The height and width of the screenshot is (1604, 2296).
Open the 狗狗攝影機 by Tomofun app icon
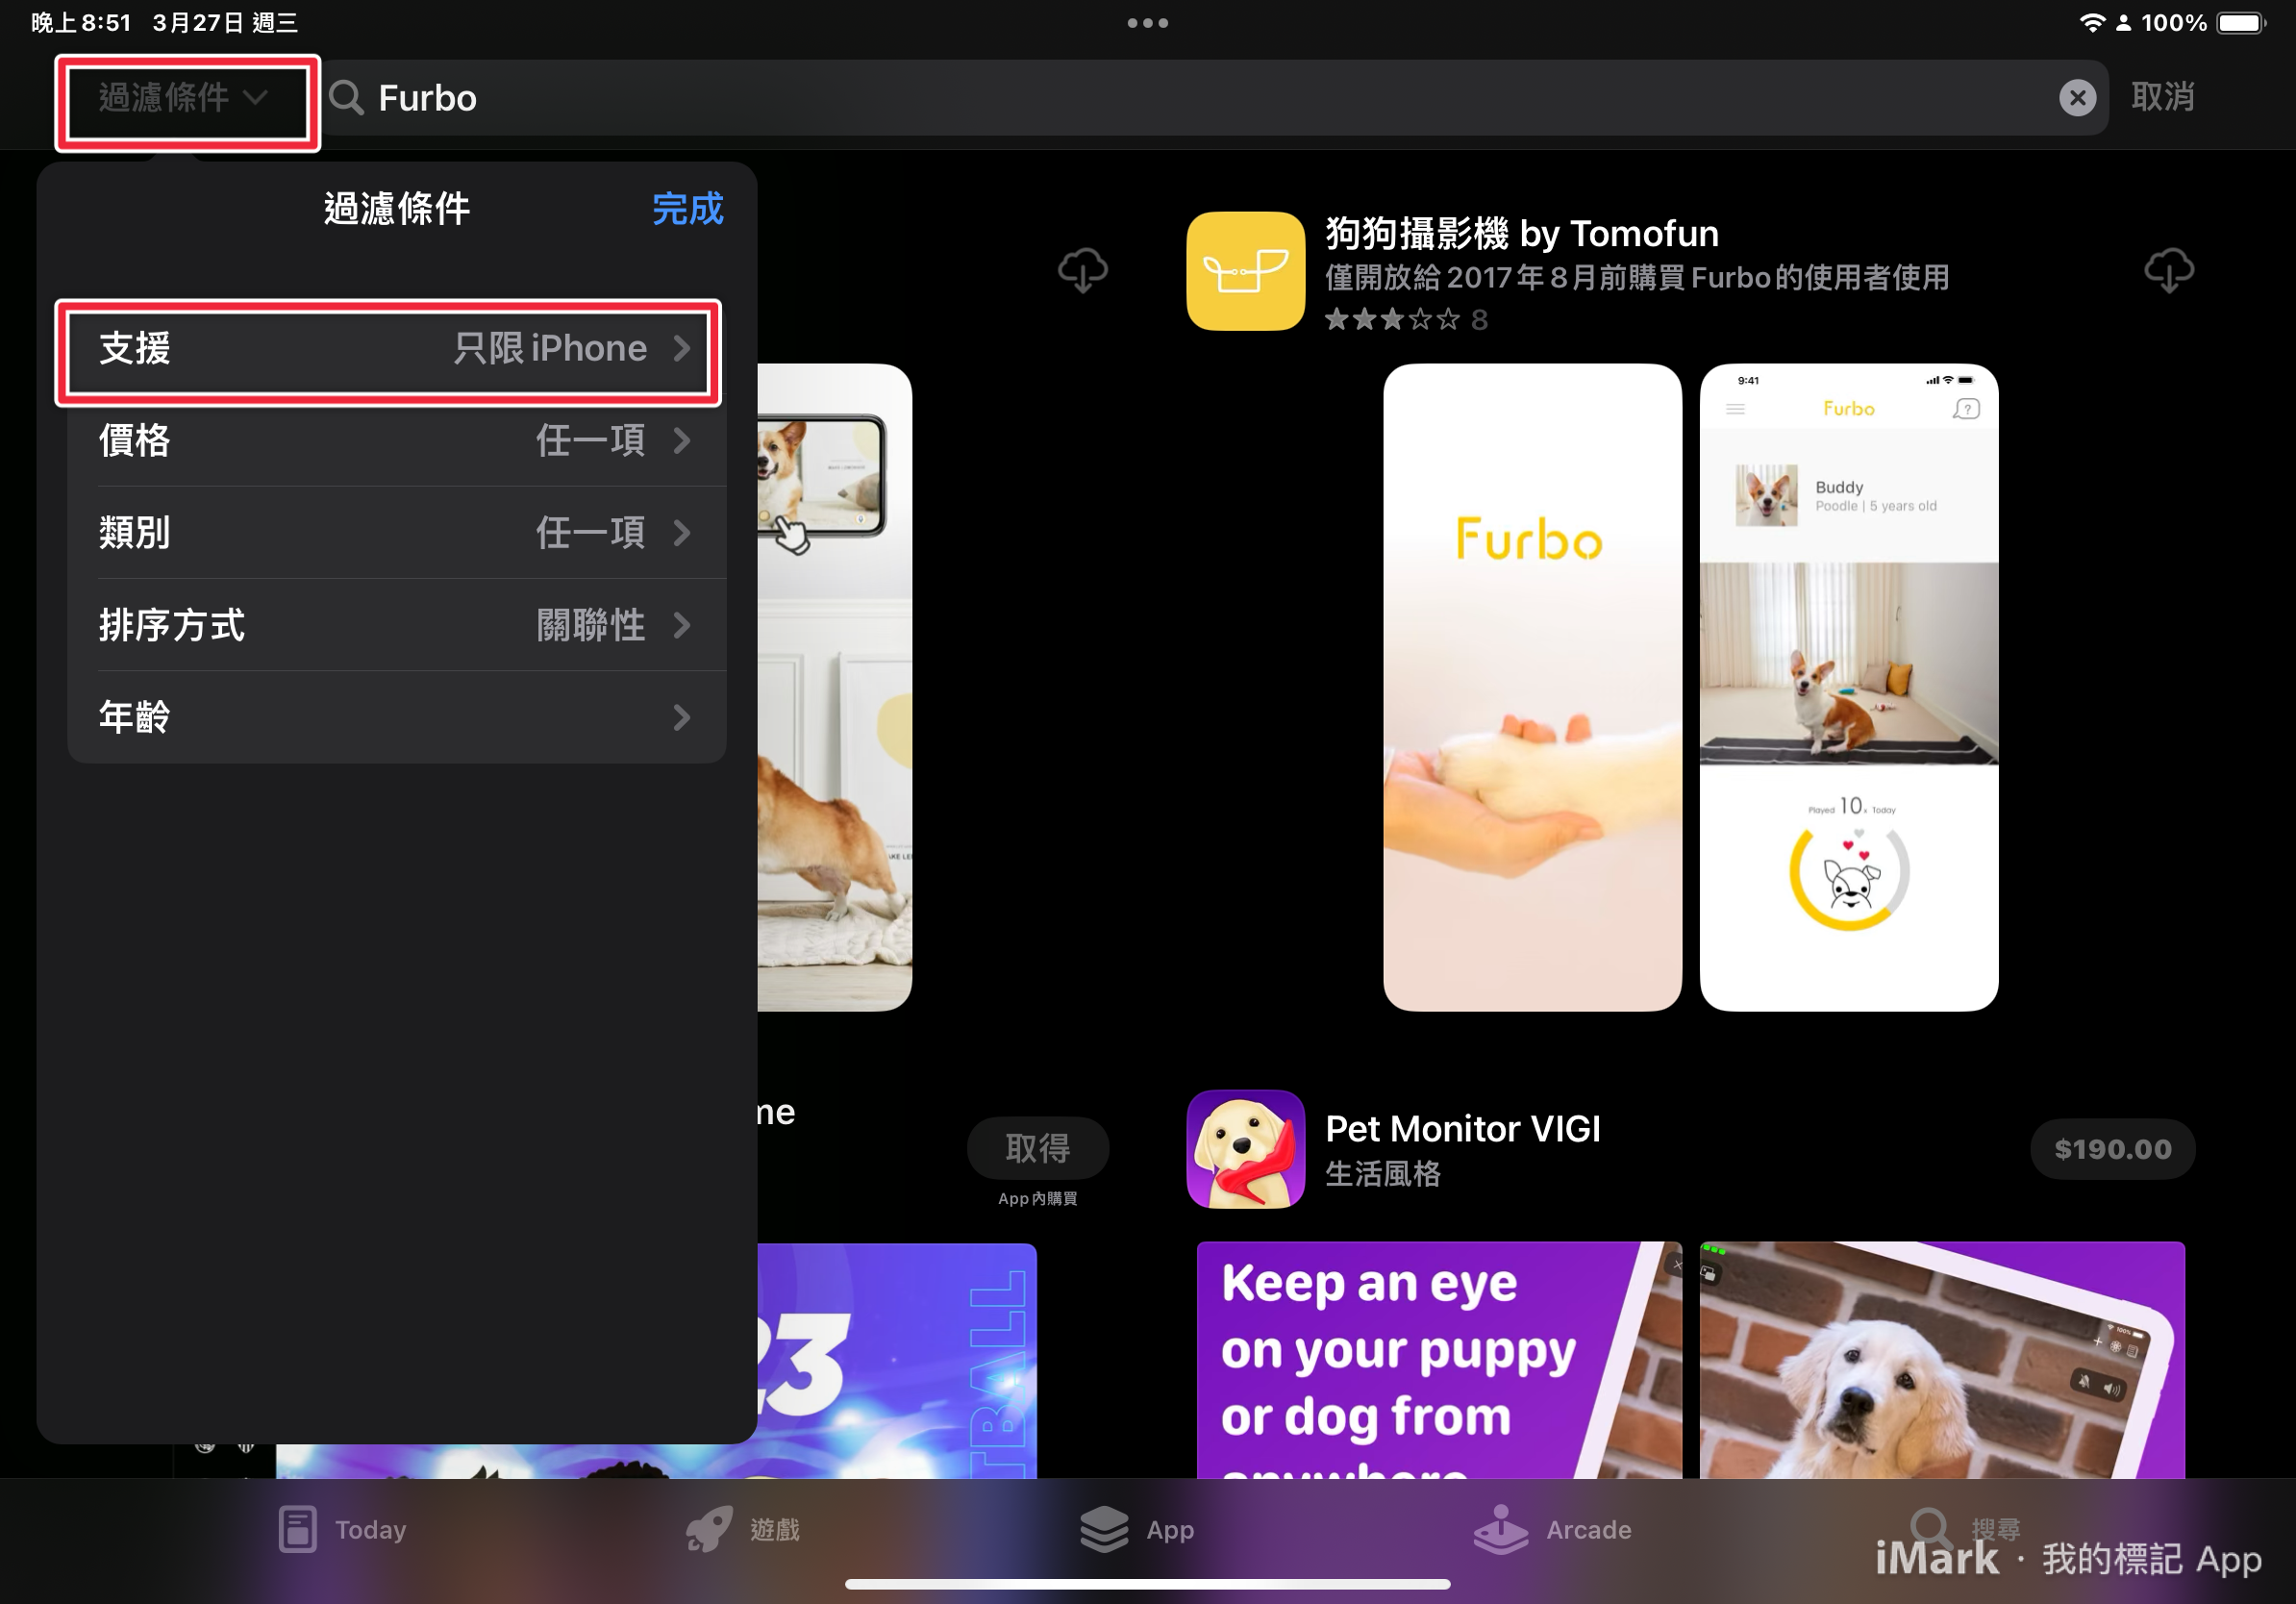(x=1245, y=272)
